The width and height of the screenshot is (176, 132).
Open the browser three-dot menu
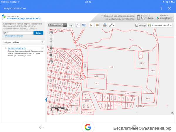(x=161, y=8)
